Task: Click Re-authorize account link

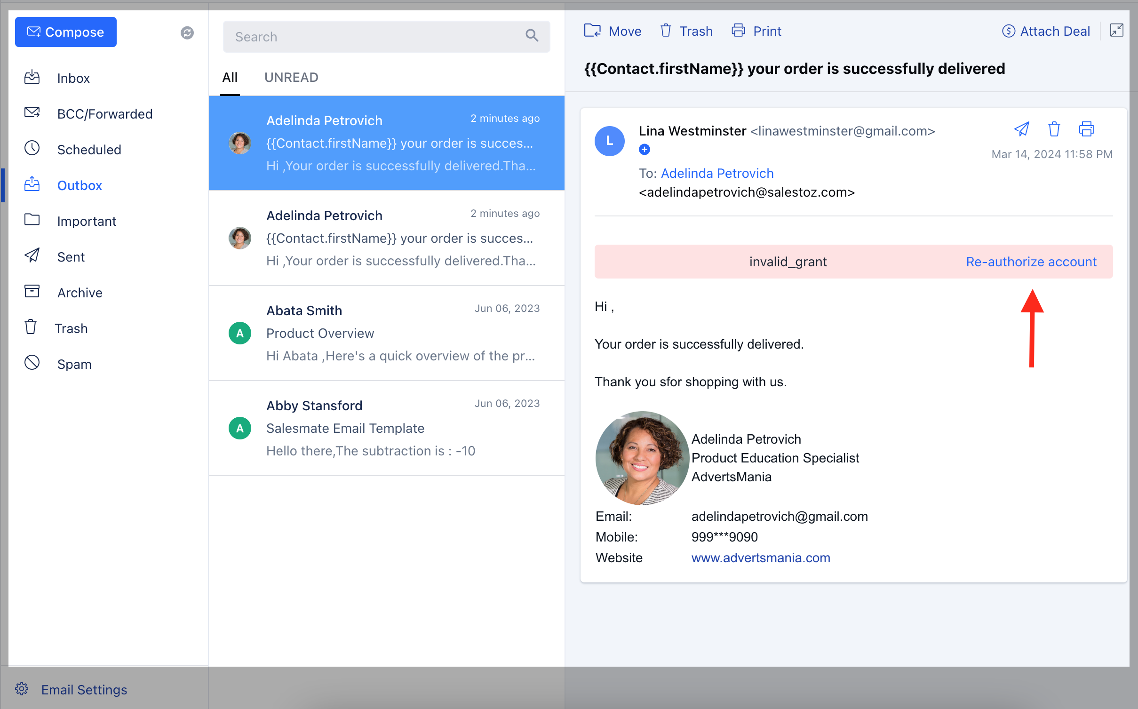Action: pos(1031,262)
